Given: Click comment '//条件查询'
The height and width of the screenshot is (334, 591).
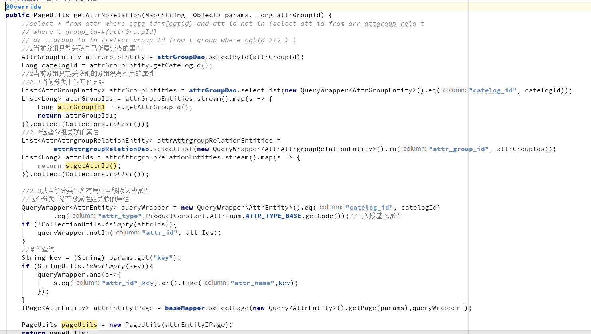Looking at the screenshot, I should [x=38, y=249].
